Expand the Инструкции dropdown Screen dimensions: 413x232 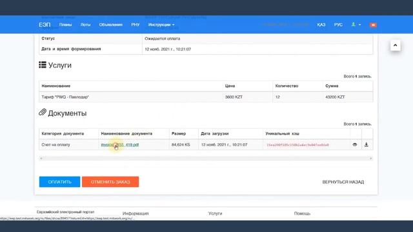click(x=161, y=24)
